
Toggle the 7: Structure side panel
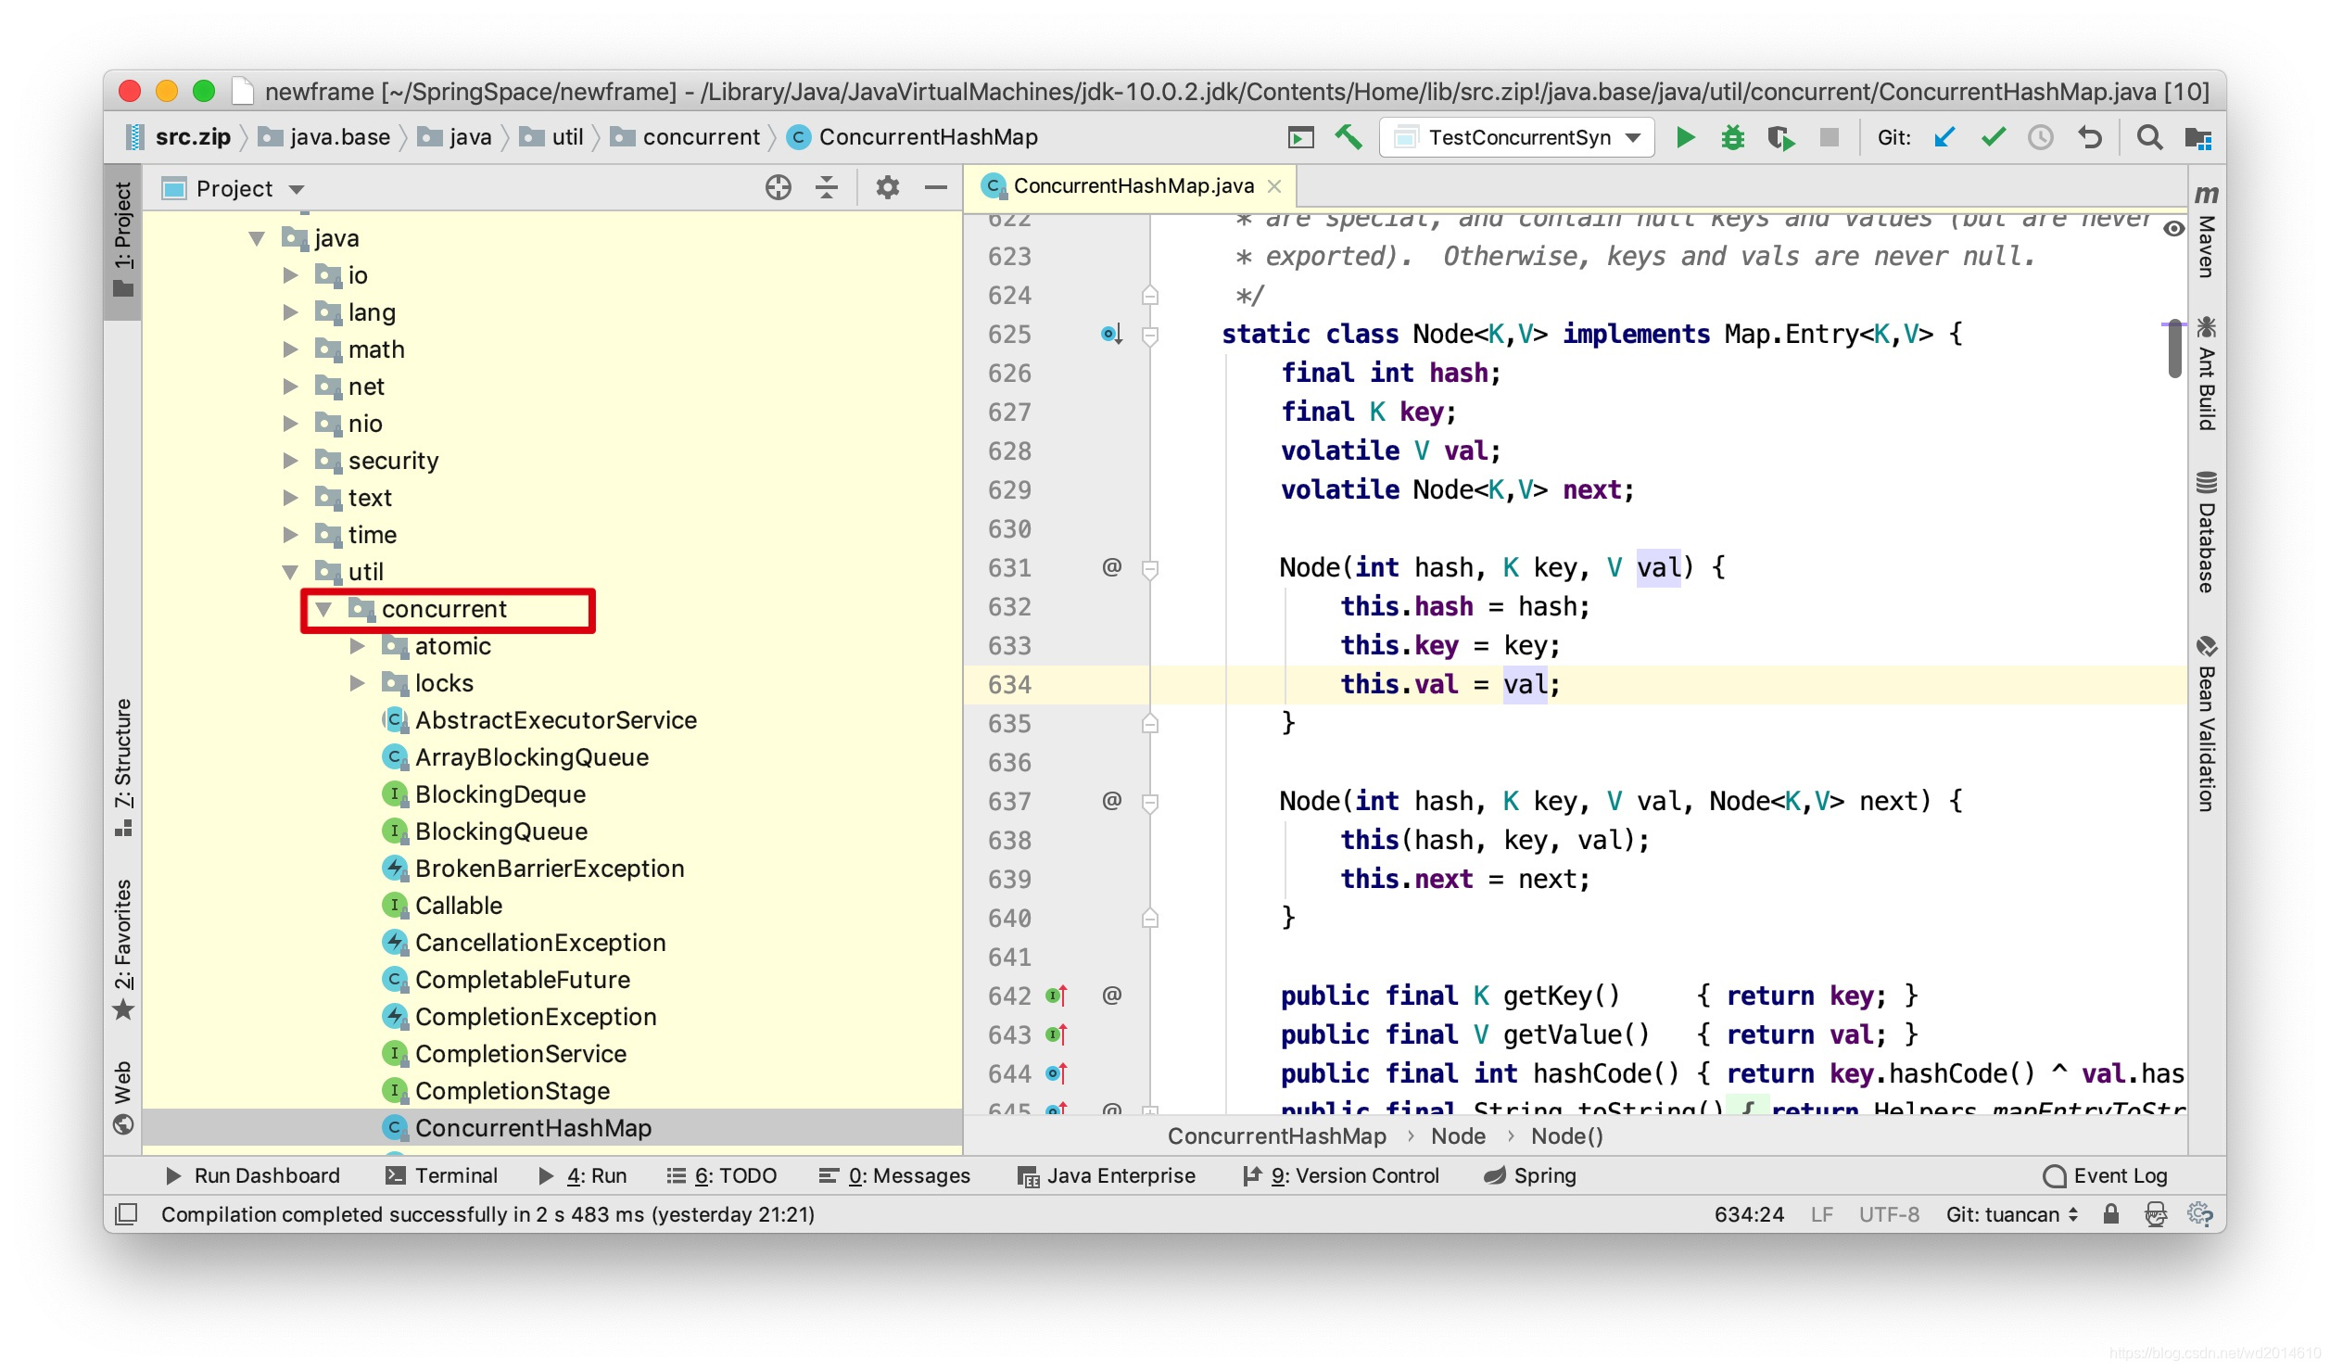click(x=123, y=767)
